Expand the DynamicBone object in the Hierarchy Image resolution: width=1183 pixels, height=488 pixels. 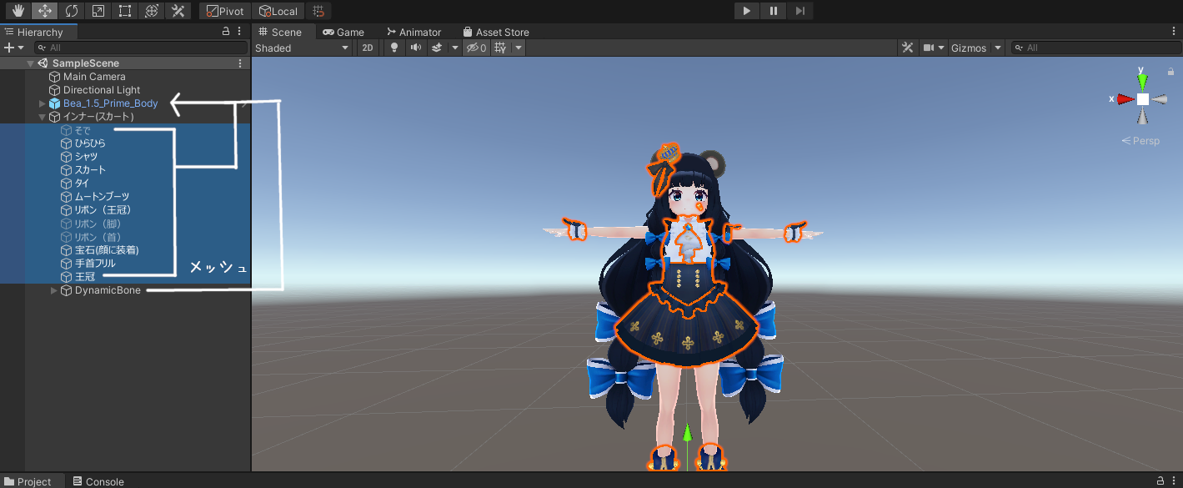point(54,290)
